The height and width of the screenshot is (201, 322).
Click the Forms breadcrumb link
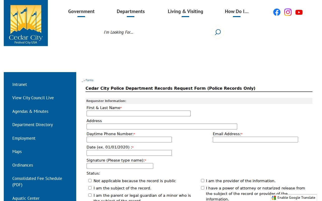[89, 80]
